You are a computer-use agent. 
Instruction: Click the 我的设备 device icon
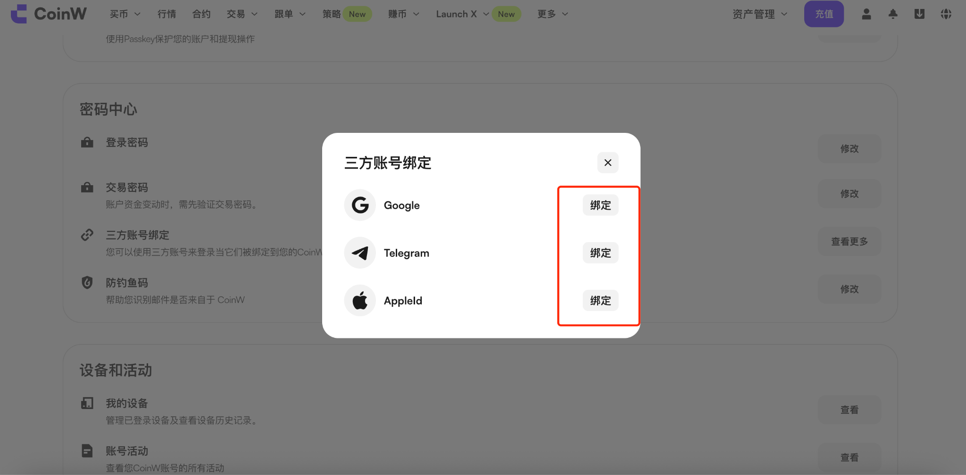click(87, 403)
